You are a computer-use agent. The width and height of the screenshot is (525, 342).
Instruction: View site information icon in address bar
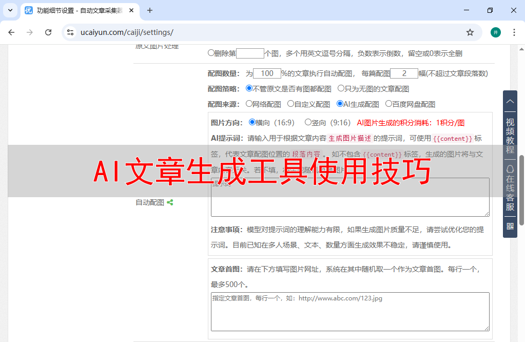point(70,32)
